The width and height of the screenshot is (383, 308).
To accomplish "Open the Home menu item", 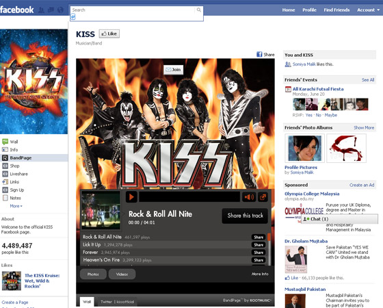I will coord(289,10).
